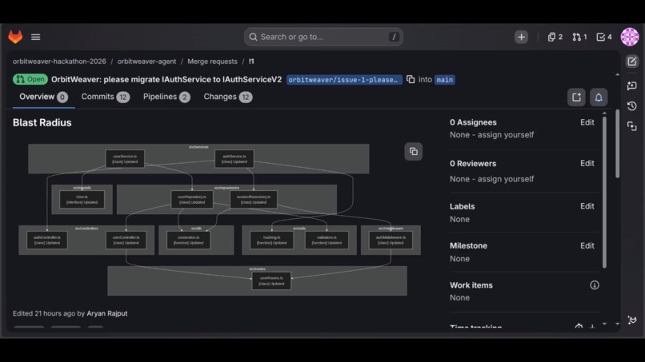Edit the Milestone section
The height and width of the screenshot is (362, 645).
coord(587,245)
